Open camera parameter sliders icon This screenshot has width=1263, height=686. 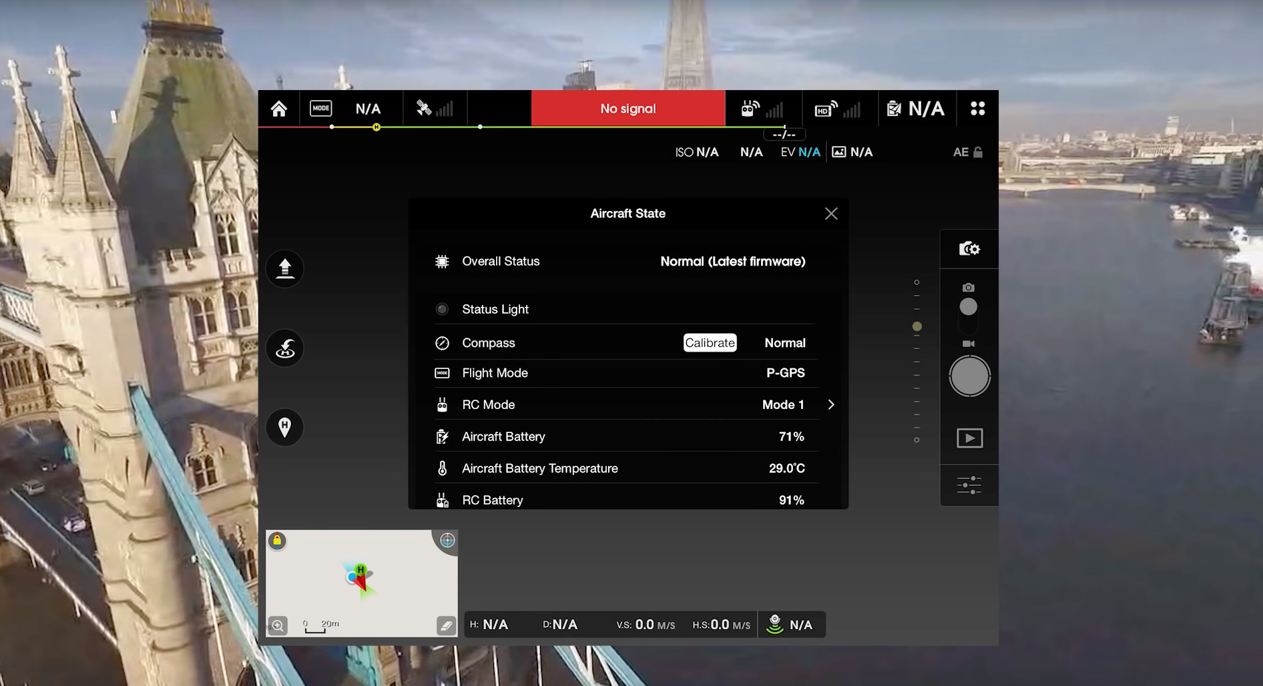969,485
